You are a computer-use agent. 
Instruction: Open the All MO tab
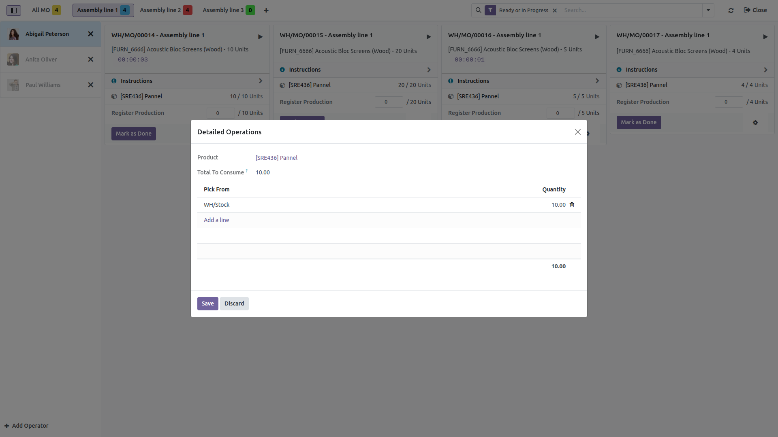pos(46,10)
